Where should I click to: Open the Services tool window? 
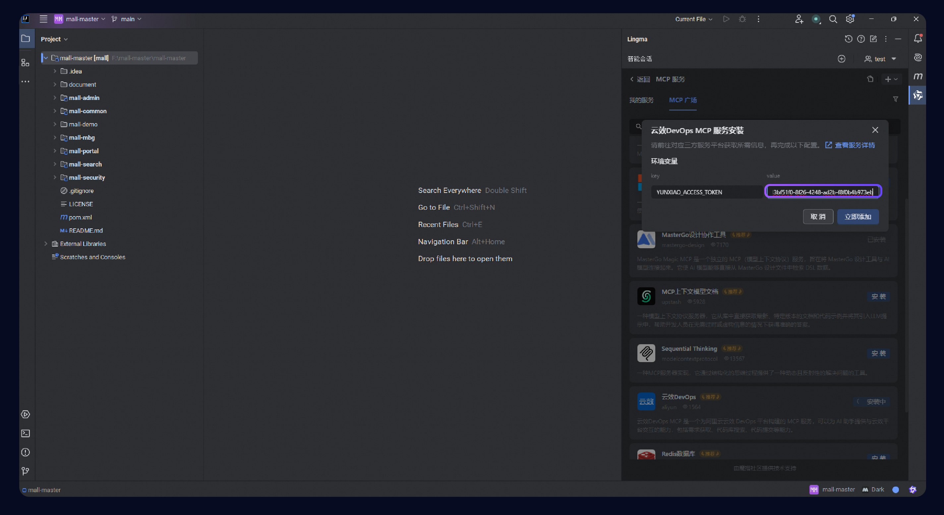point(25,414)
